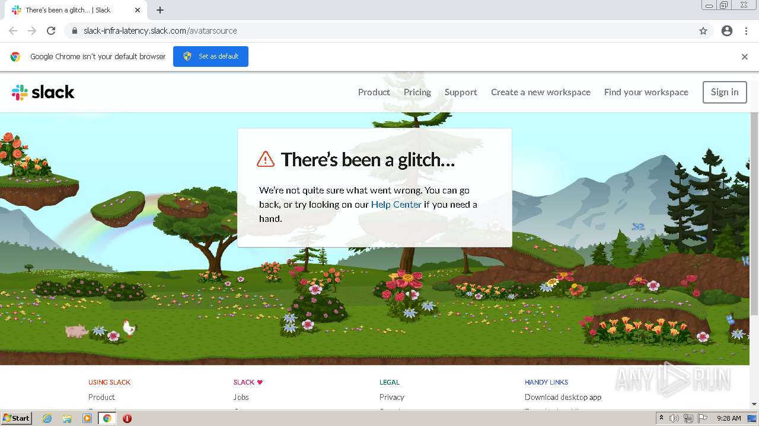
Task: Close the 'There's been a glitch' tab
Action: (x=138, y=10)
